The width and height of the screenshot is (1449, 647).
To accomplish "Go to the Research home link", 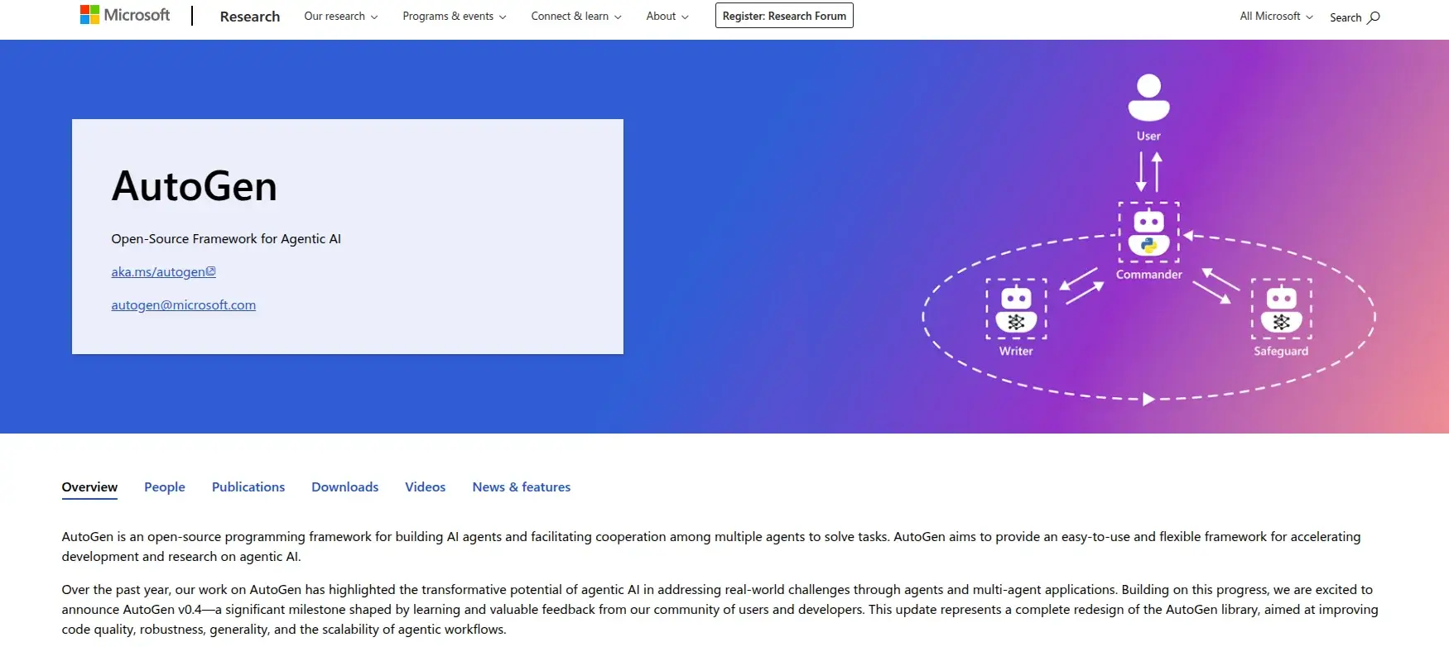I will click(250, 17).
